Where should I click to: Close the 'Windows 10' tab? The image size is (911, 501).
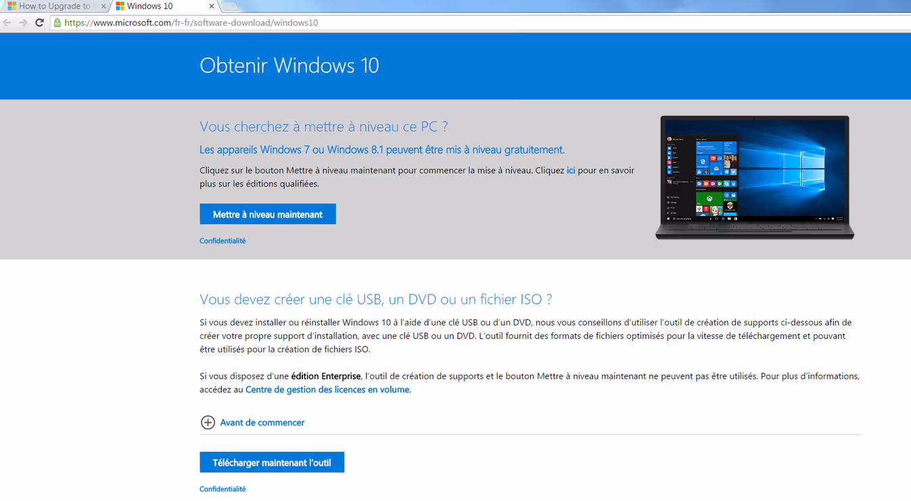click(x=212, y=6)
